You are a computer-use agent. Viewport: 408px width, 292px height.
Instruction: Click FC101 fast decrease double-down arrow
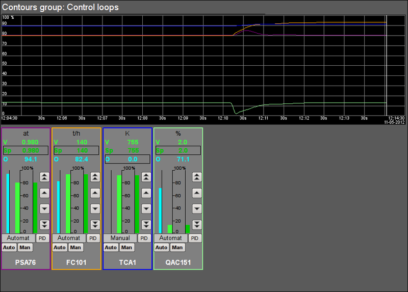pos(95,224)
